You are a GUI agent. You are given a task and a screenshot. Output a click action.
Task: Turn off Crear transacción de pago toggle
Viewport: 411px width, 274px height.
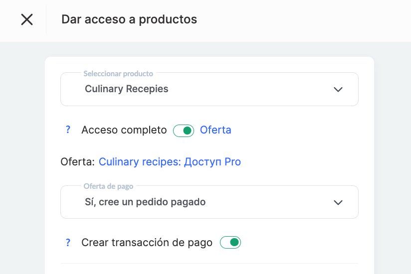tap(230, 243)
